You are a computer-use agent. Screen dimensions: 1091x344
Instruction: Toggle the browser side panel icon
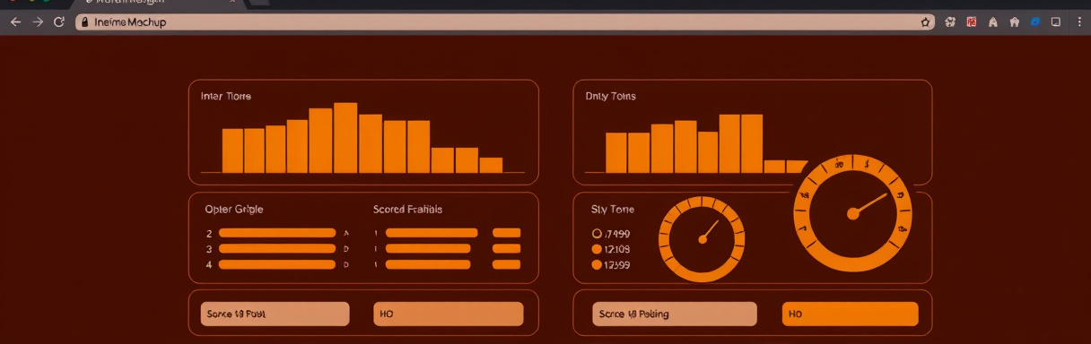click(1056, 22)
